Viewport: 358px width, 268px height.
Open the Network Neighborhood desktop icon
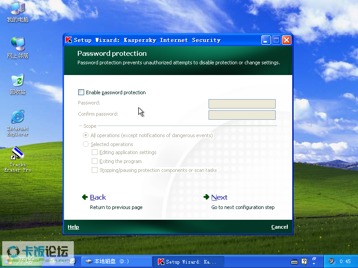click(x=18, y=47)
